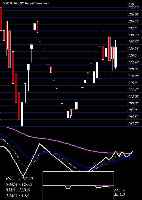142x200 pixels.
Task: Select the 103.75 price level label
Action: [x=133, y=124]
